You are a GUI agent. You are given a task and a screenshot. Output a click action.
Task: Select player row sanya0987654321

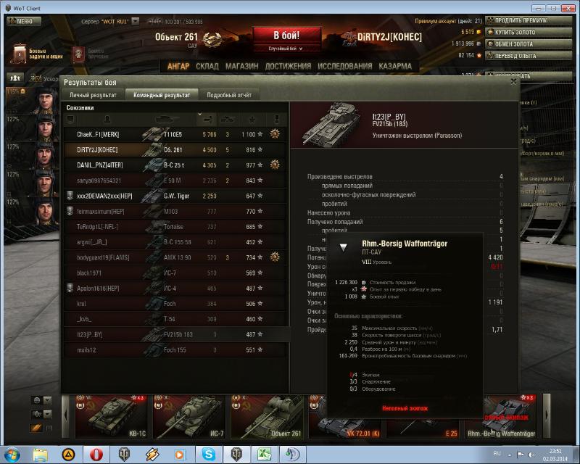pyautogui.click(x=175, y=181)
